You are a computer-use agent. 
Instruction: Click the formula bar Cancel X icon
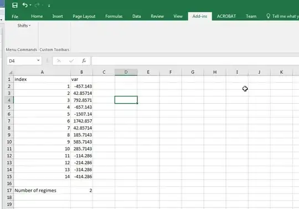click(59, 61)
